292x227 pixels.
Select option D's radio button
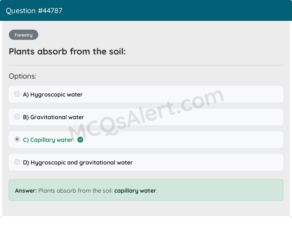pyautogui.click(x=17, y=162)
